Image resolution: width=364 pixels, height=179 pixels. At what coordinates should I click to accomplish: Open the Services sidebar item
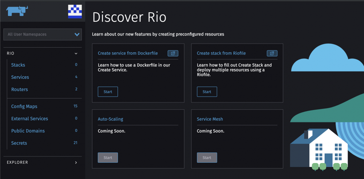pyautogui.click(x=20, y=77)
